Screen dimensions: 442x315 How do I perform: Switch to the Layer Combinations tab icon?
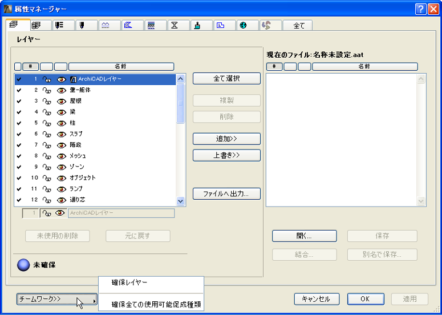pyautogui.click(x=41, y=25)
